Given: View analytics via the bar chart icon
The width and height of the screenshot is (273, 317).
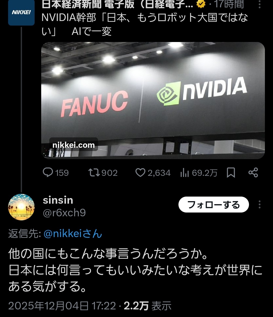Looking at the screenshot, I should (185, 173).
